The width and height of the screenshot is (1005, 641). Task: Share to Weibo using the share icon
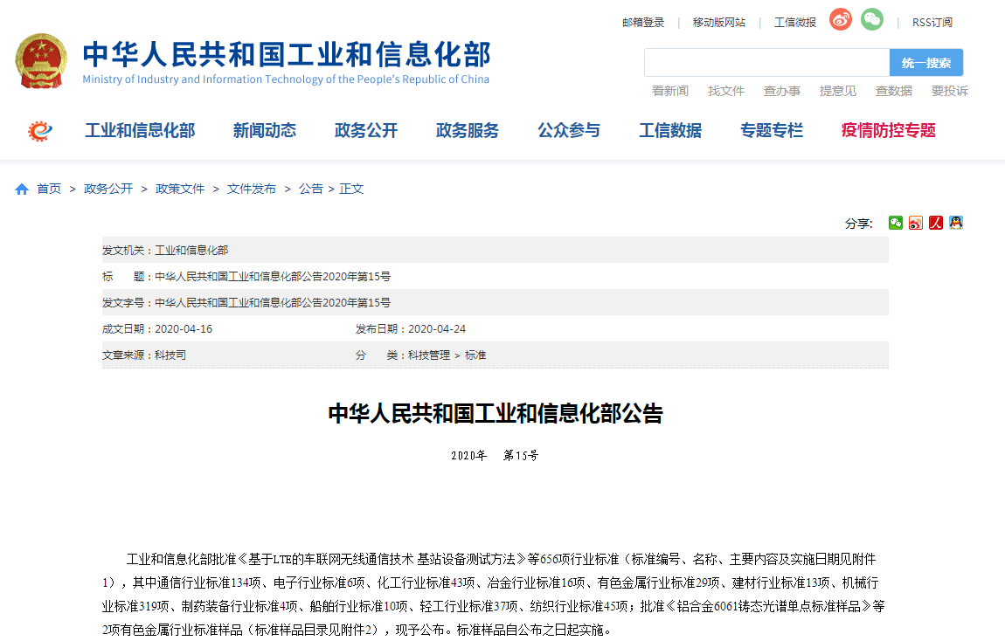(916, 223)
